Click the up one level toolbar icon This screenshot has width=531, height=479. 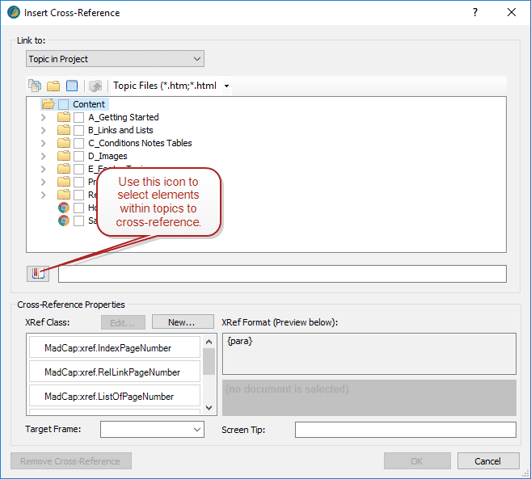(95, 86)
